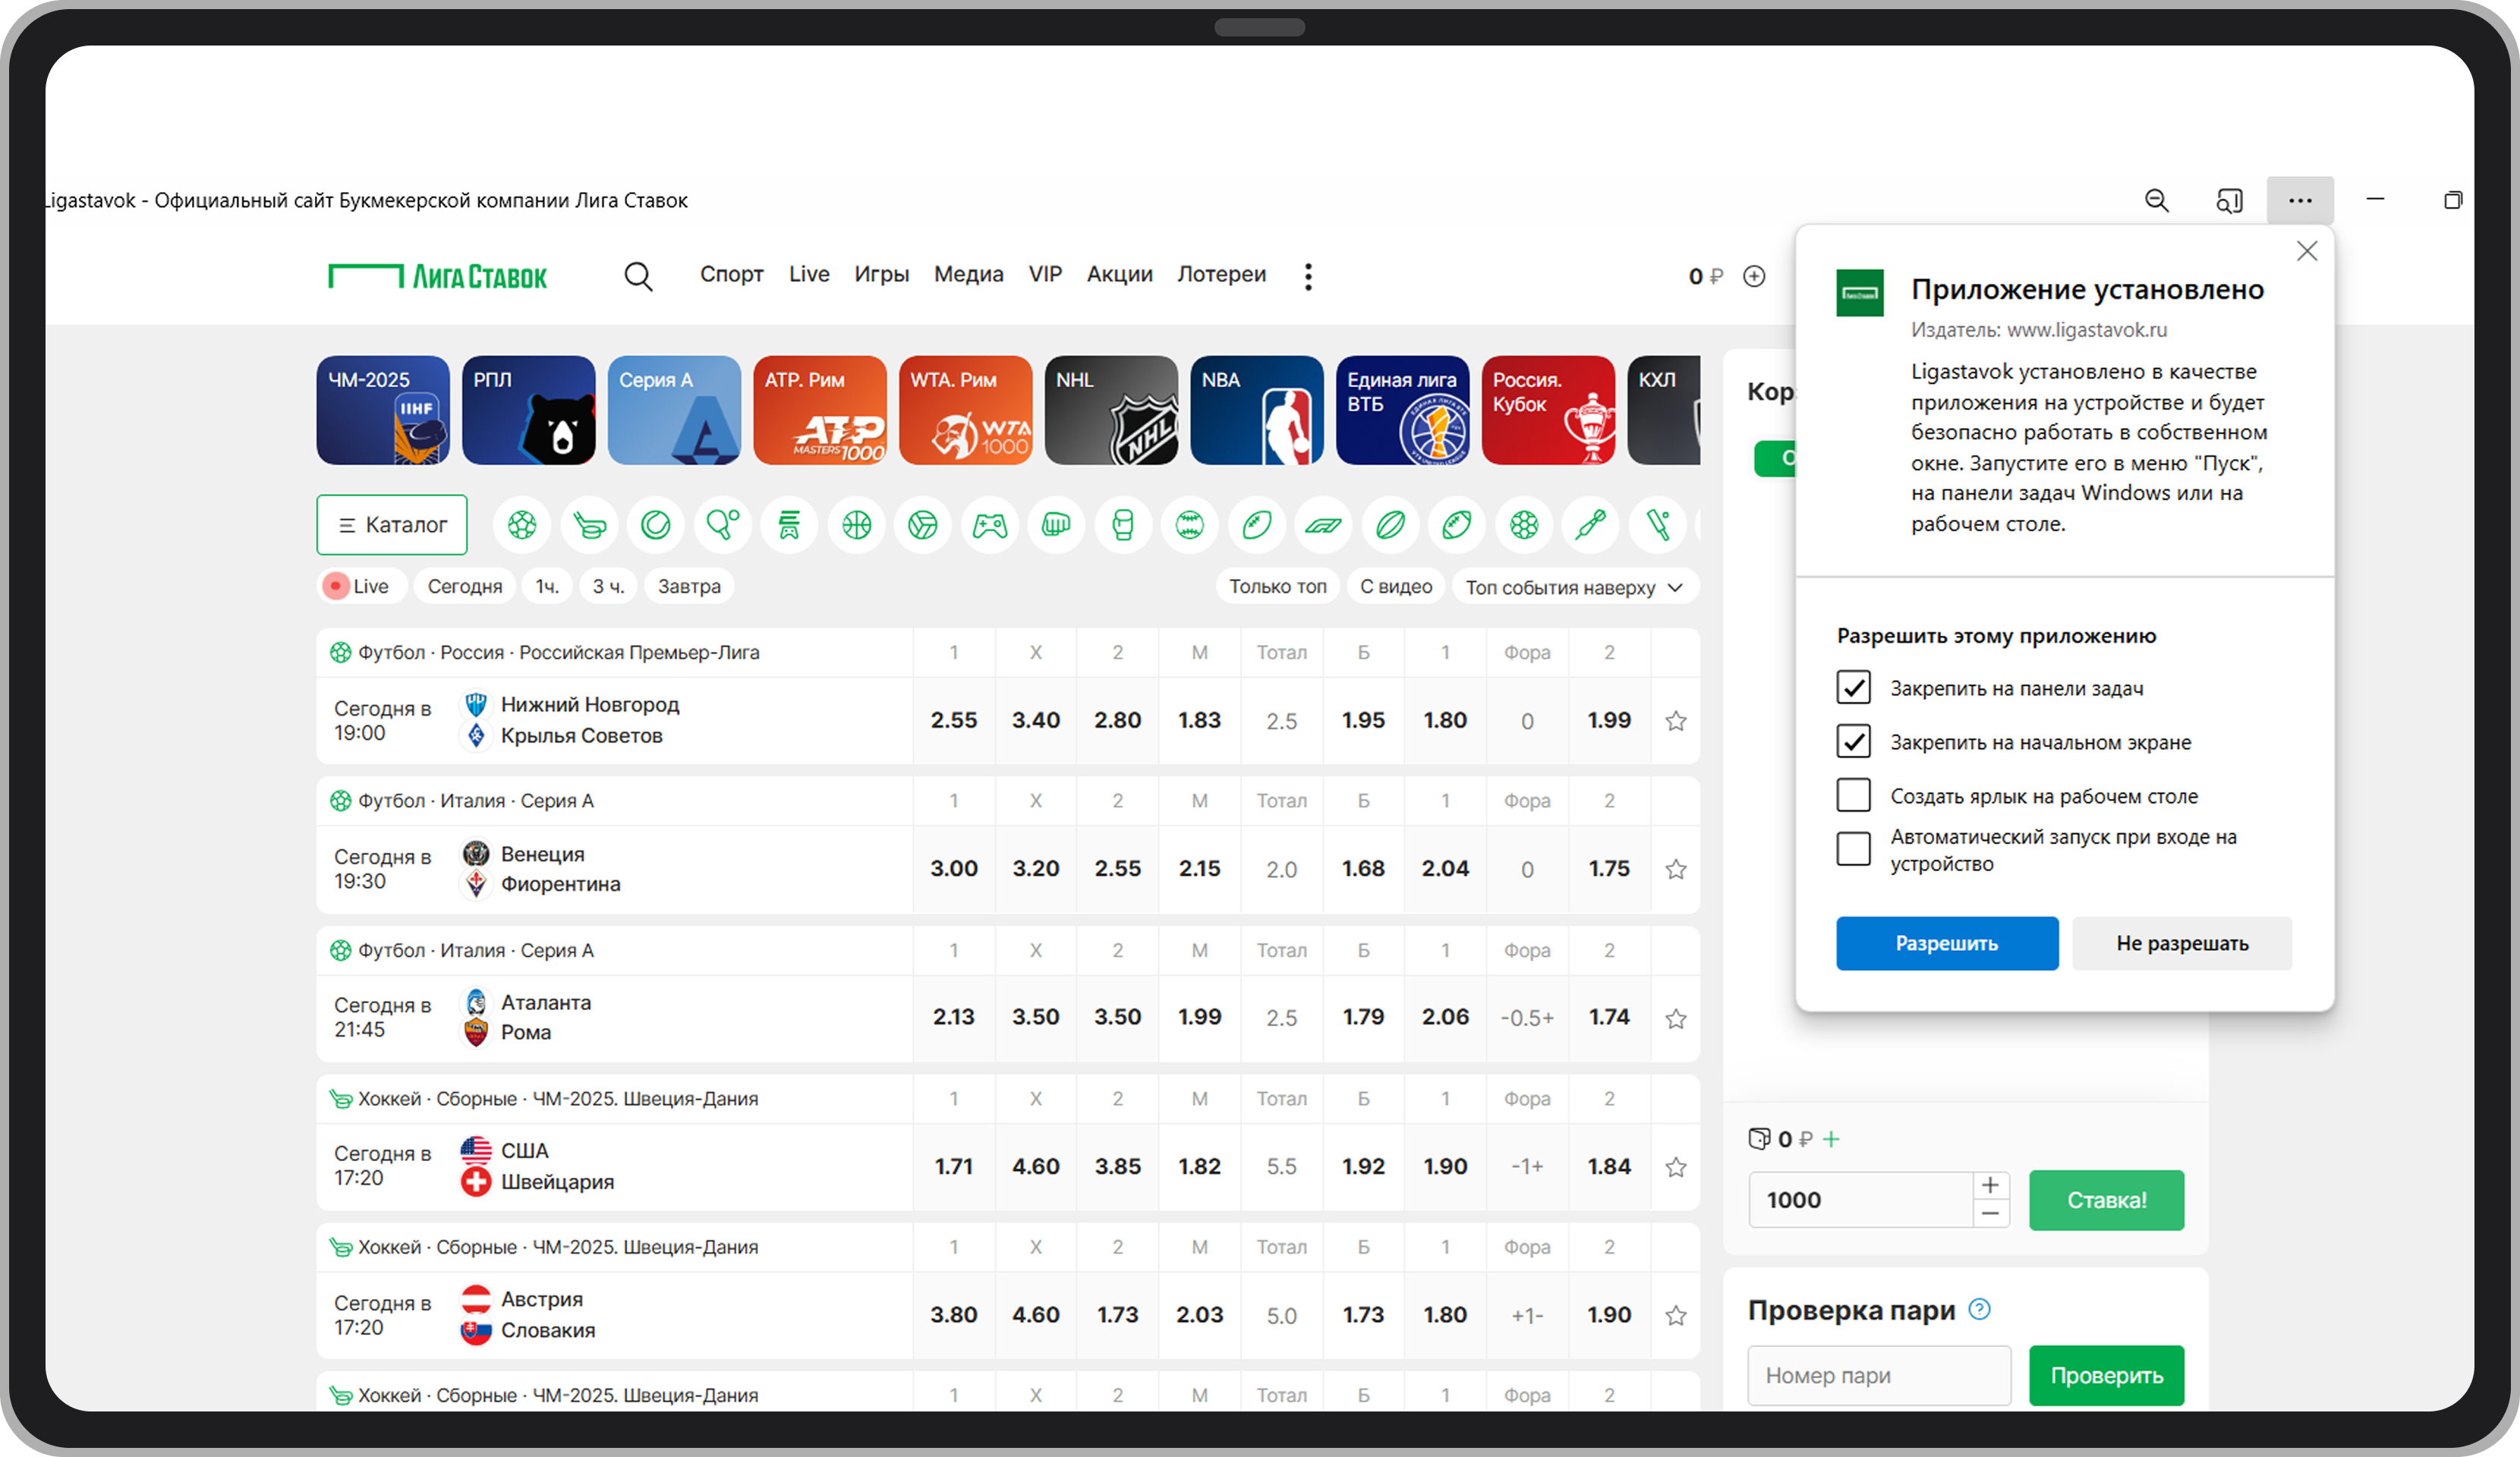The image size is (2520, 1457).
Task: Open the Каталог sports catalog
Action: pyautogui.click(x=392, y=525)
